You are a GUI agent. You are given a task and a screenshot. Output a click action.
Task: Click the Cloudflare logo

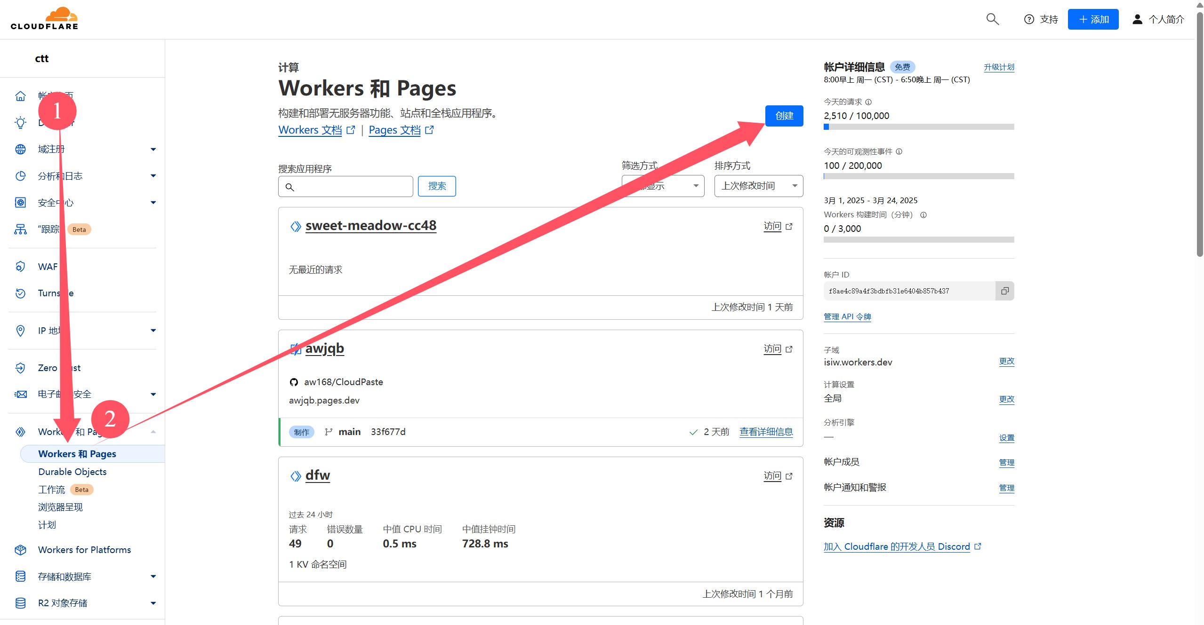(x=44, y=19)
